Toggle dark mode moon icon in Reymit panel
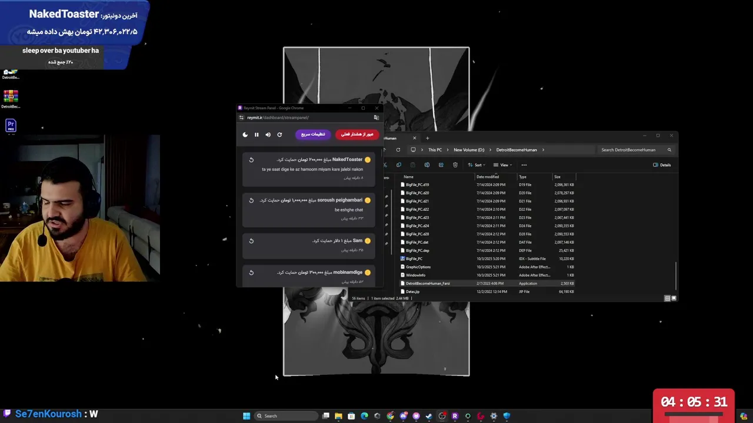Viewport: 753px width, 423px height. [245, 135]
